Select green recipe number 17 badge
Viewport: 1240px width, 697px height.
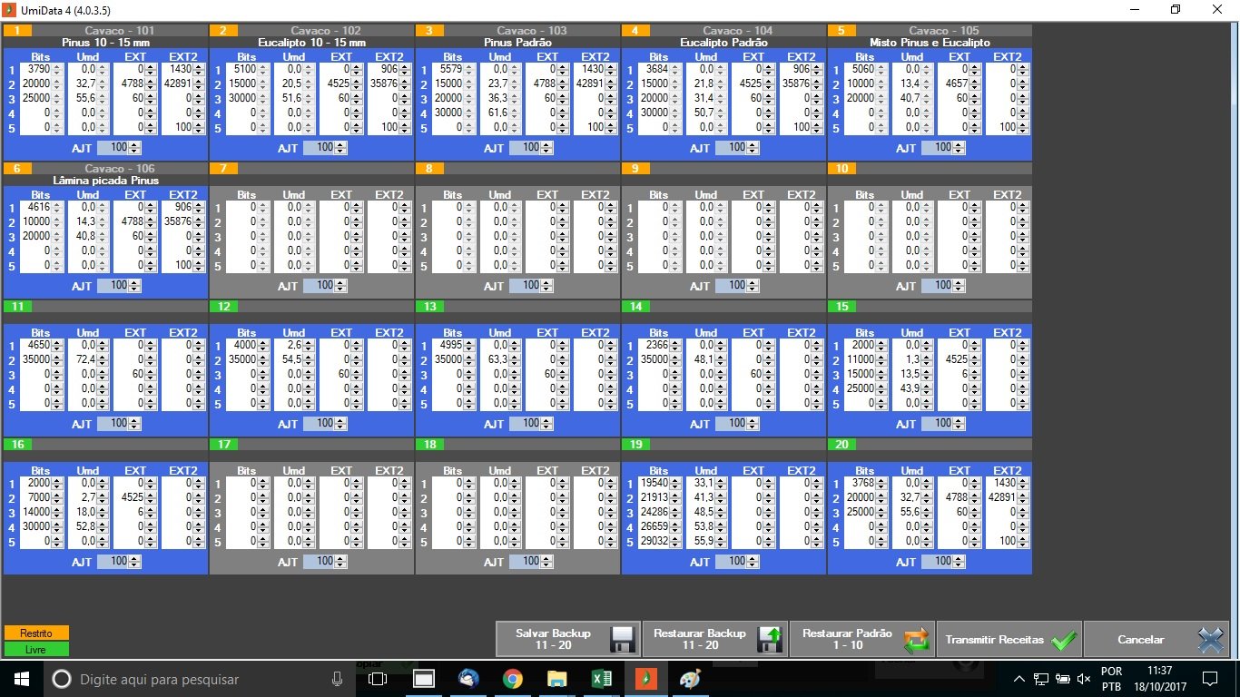[224, 444]
